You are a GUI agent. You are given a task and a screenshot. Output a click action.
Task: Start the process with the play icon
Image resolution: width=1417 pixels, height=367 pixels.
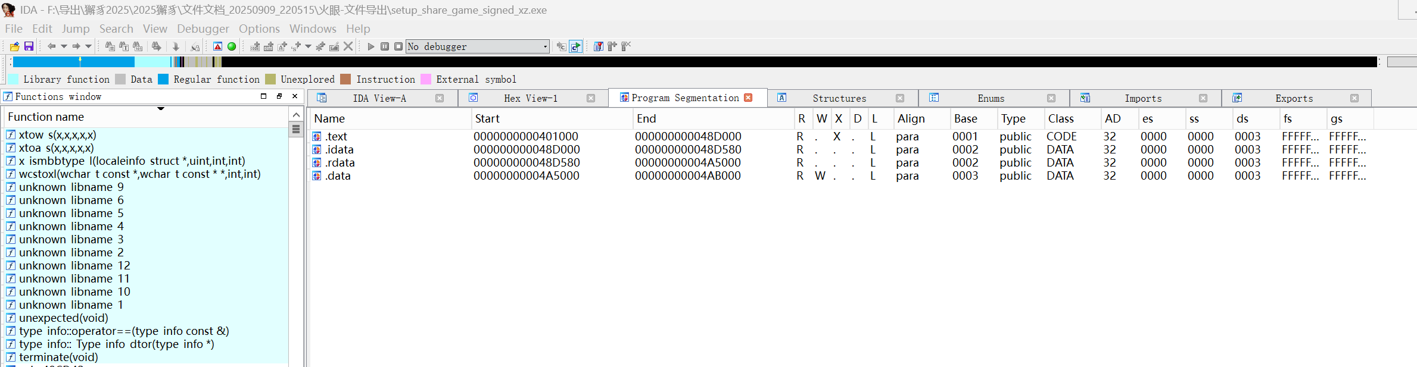371,46
